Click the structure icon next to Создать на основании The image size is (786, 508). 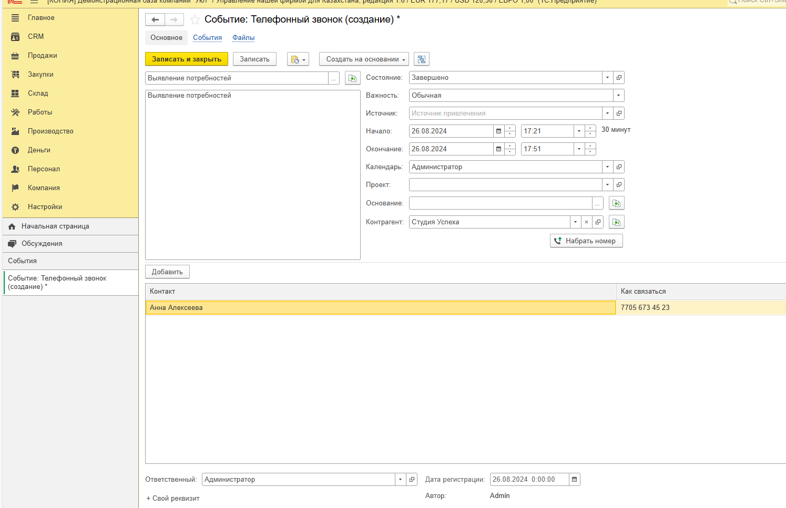(x=422, y=59)
